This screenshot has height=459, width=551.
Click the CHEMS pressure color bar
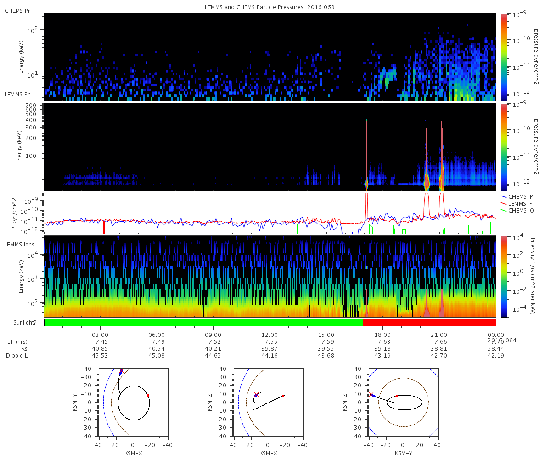[x=504, y=57]
